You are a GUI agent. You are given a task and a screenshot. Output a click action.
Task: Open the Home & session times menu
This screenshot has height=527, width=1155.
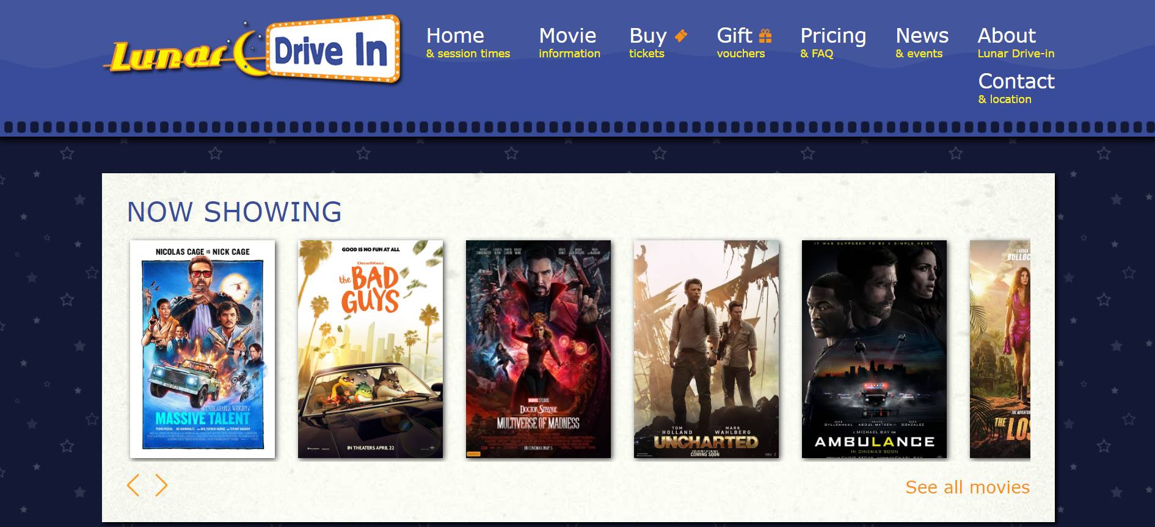pos(468,43)
